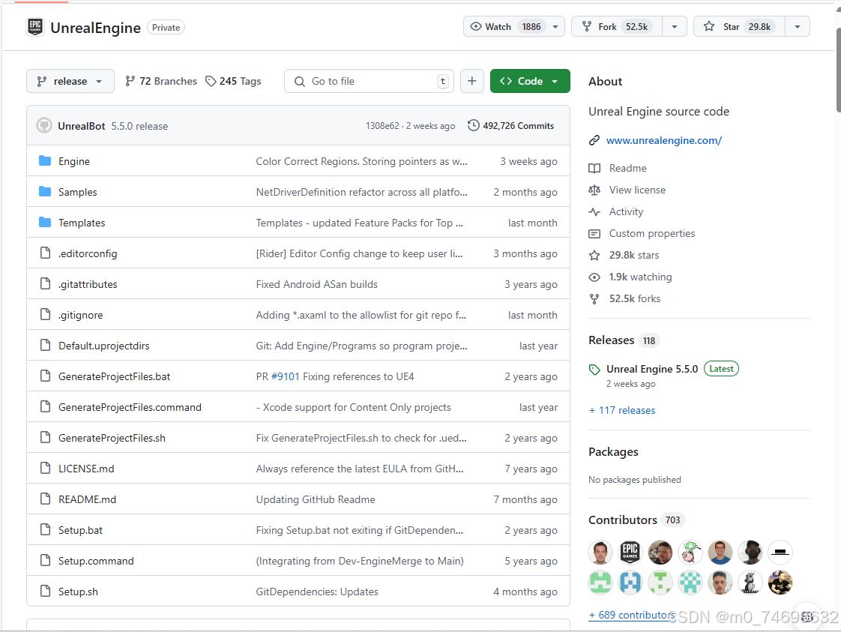Open the release branch selector dropdown

click(70, 81)
